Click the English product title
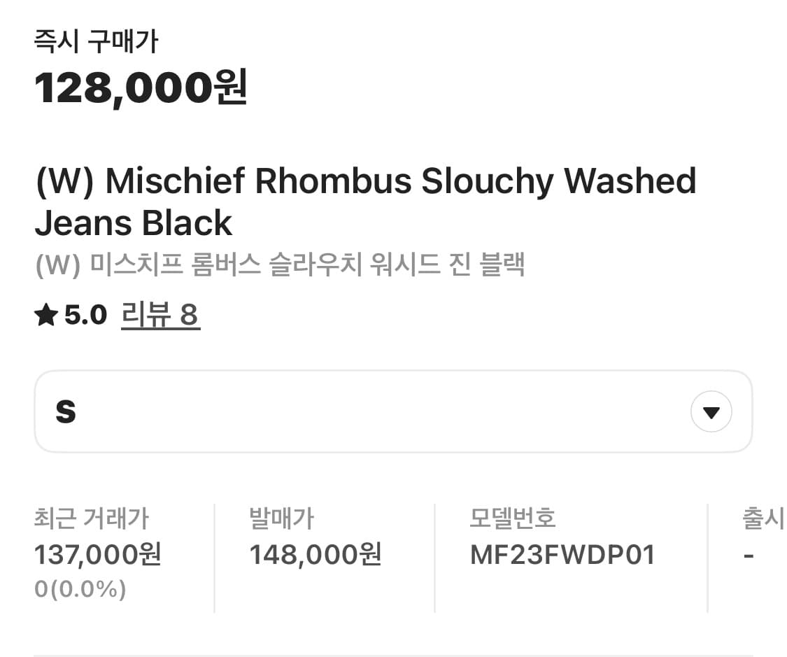The height and width of the screenshot is (657, 787). [365, 202]
